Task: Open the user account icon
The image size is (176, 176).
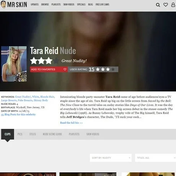Action: click(x=173, y=5)
